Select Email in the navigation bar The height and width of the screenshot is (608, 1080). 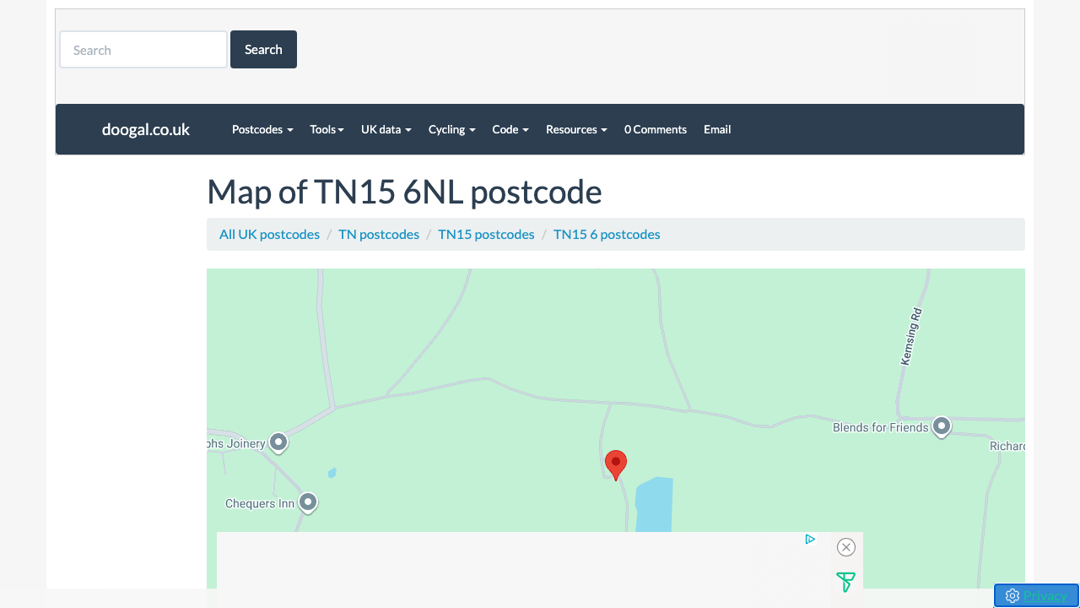(717, 129)
